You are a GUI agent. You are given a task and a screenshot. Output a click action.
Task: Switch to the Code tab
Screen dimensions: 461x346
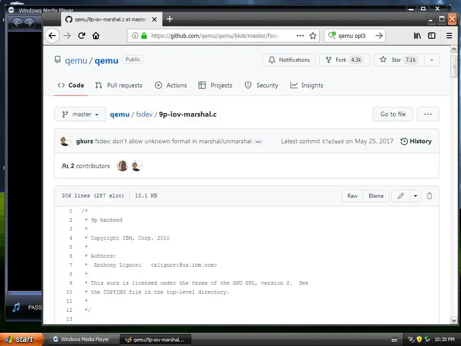[71, 85]
